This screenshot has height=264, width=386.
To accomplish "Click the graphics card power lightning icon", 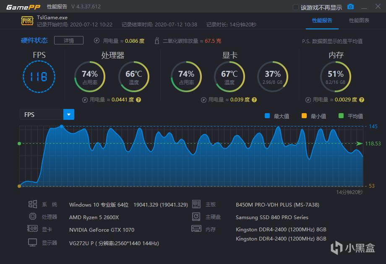I will (203, 100).
